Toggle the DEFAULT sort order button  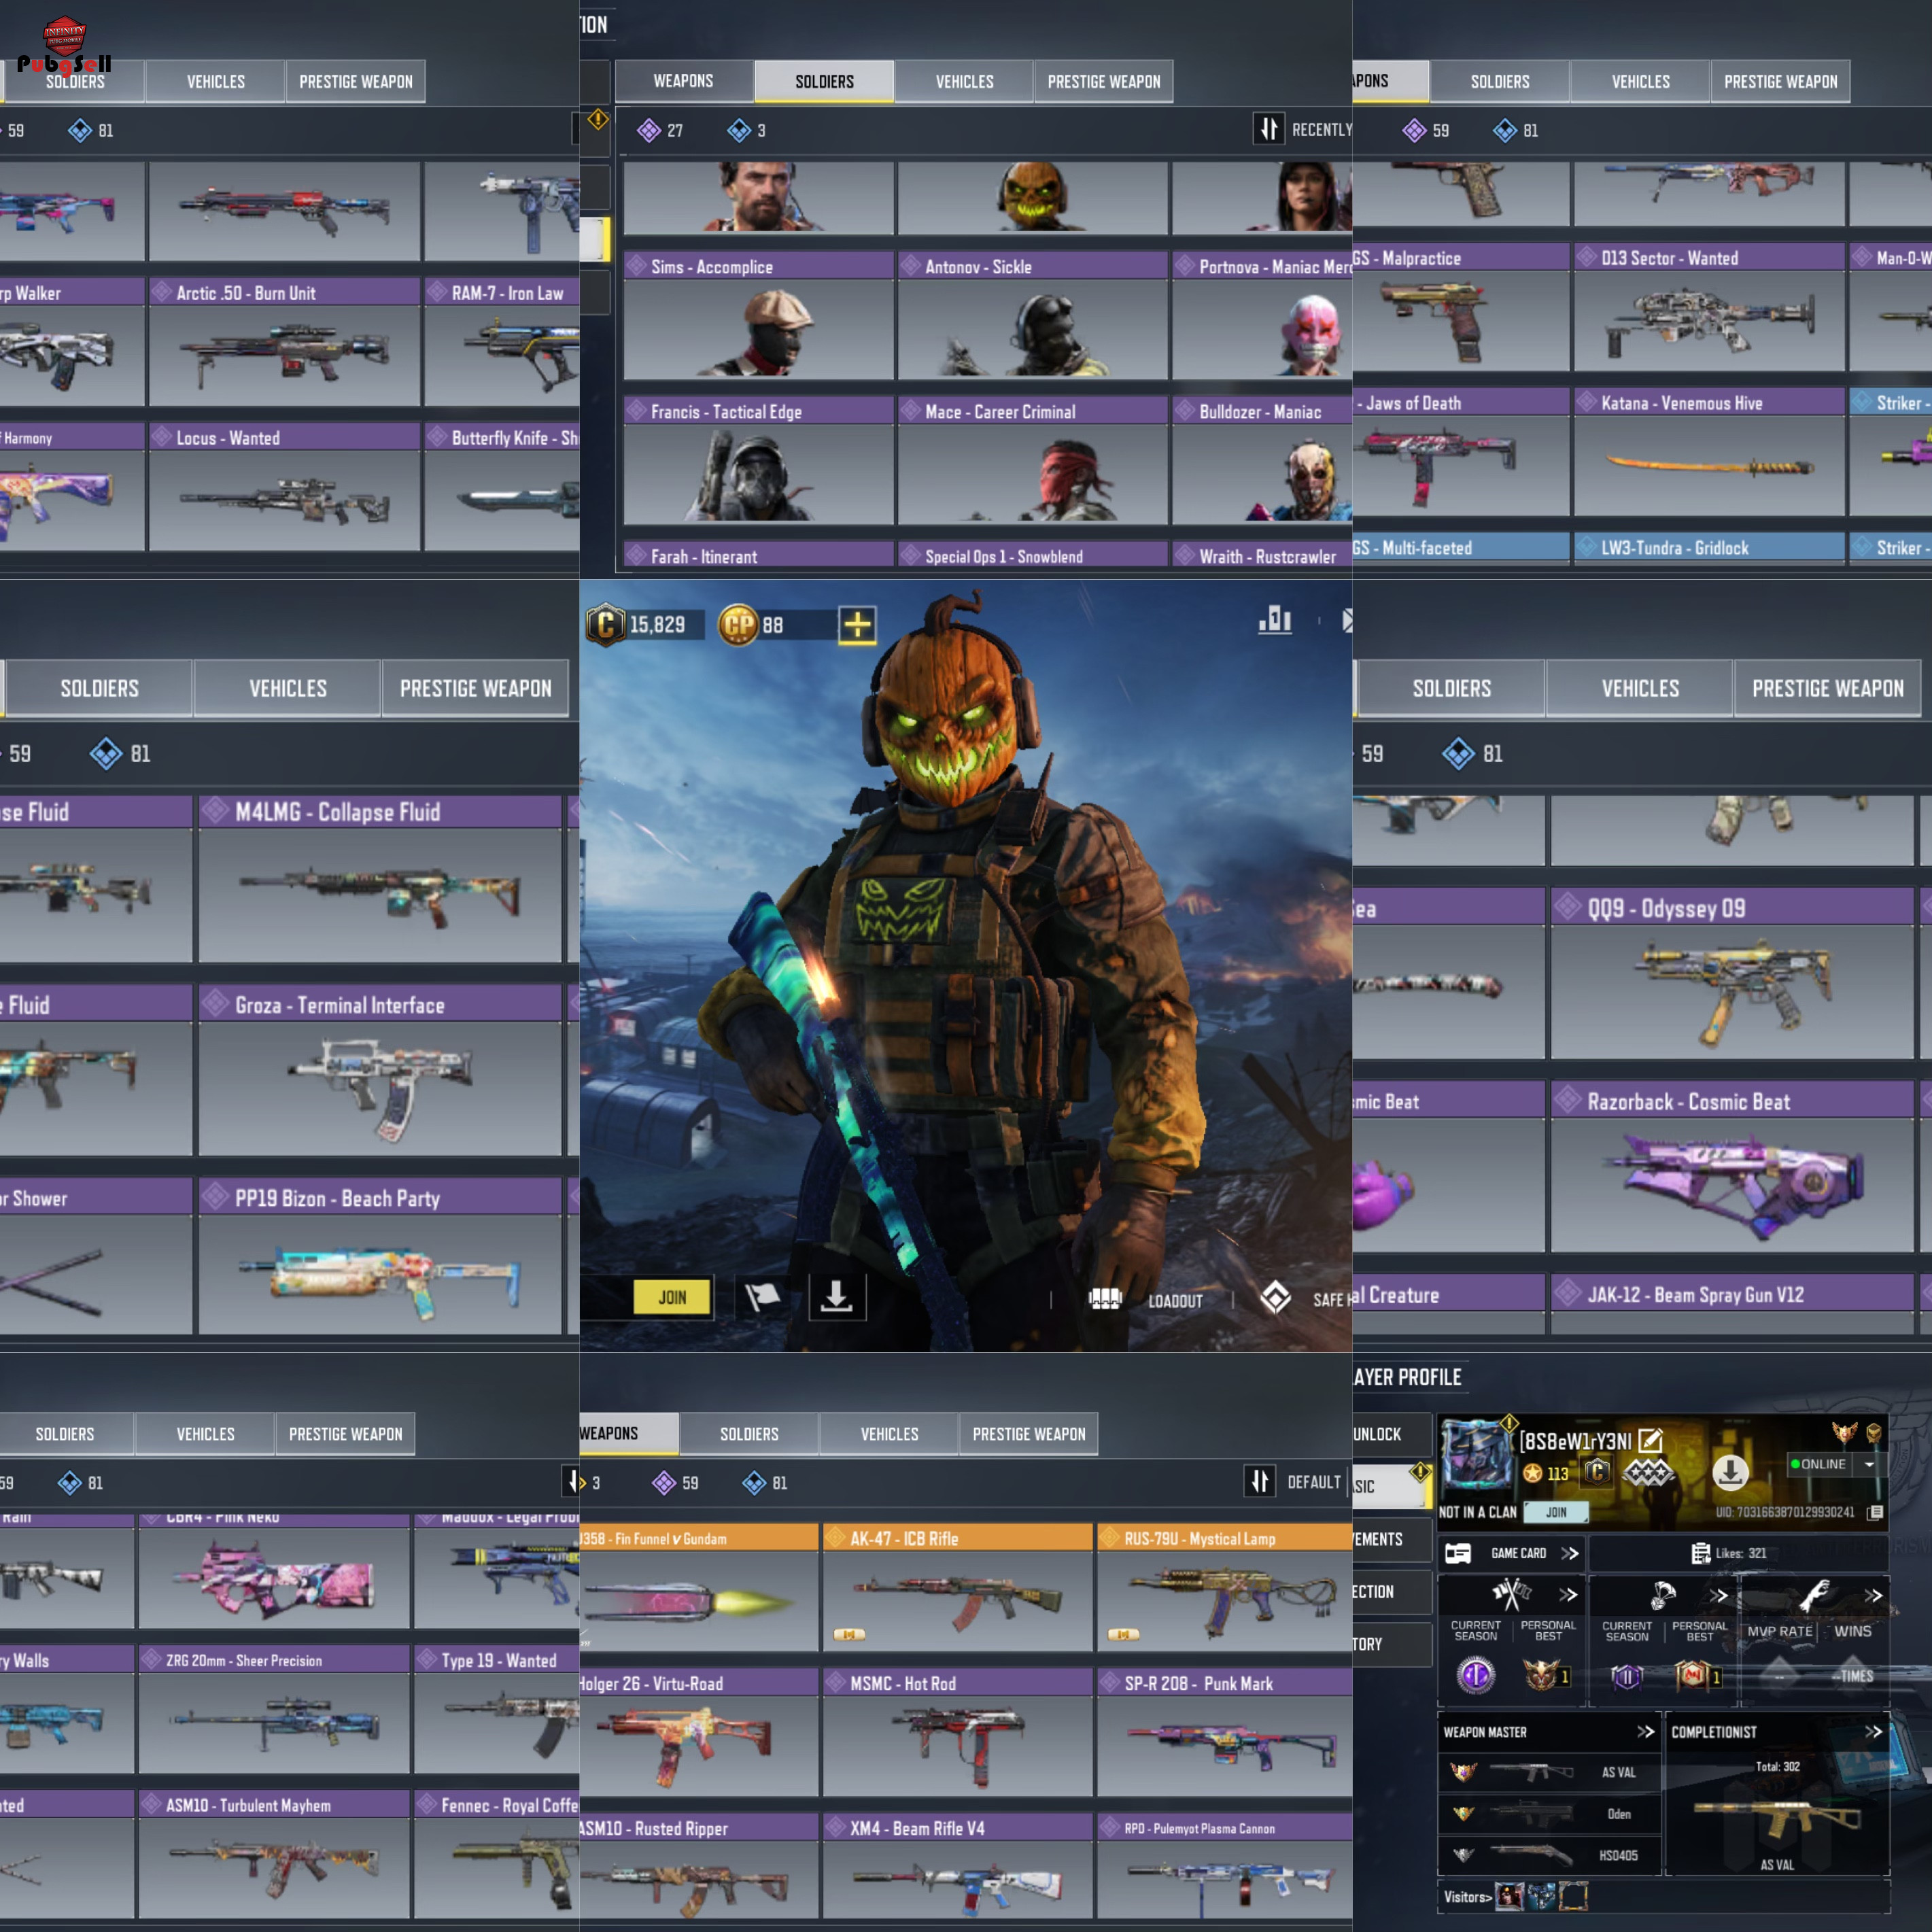pyautogui.click(x=1259, y=1481)
